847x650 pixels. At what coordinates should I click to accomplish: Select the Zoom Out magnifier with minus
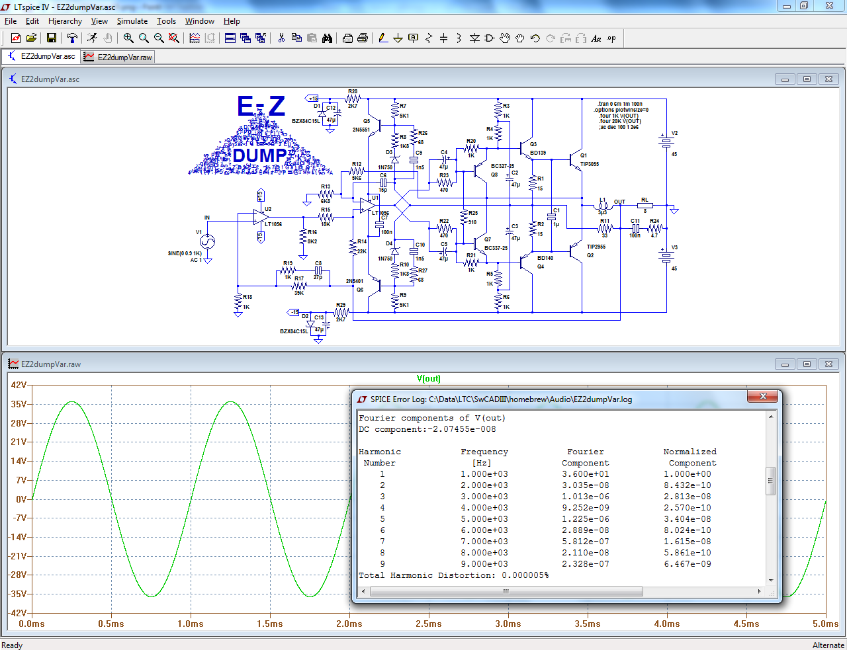[159, 38]
